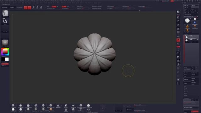Select the Sphere3D tool thumbnail
This screenshot has width=201, height=113.
point(195,19)
